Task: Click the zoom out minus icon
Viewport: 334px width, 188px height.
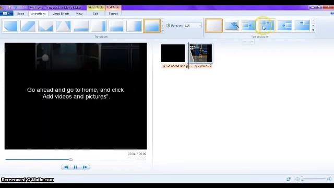Action: (297, 179)
